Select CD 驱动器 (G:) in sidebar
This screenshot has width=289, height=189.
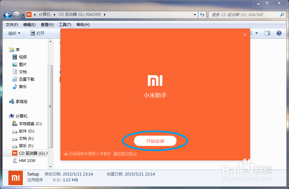tap(26, 153)
